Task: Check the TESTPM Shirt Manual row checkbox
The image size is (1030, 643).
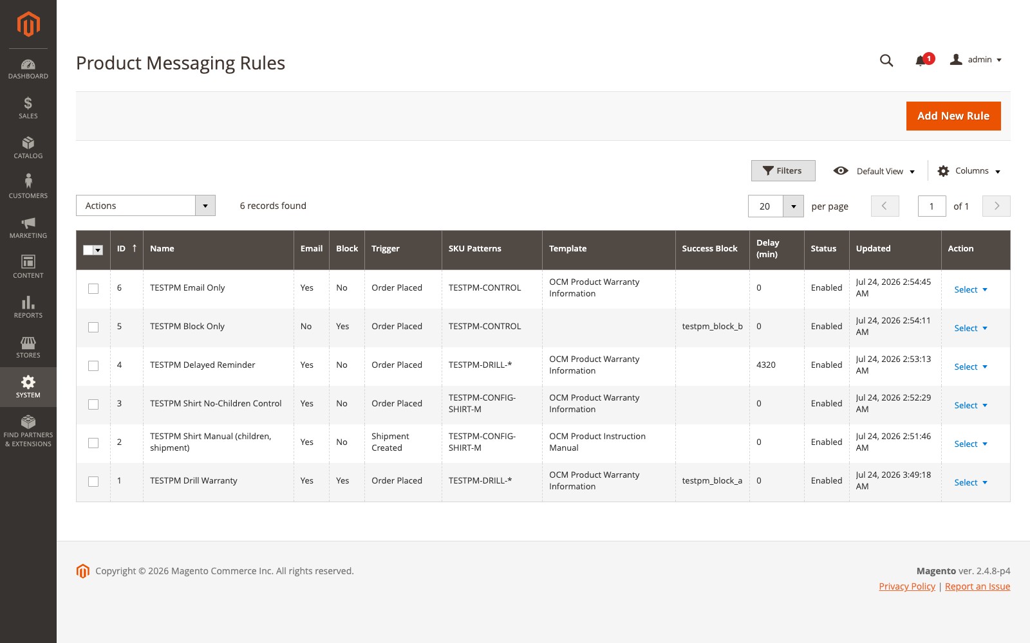Action: tap(93, 443)
